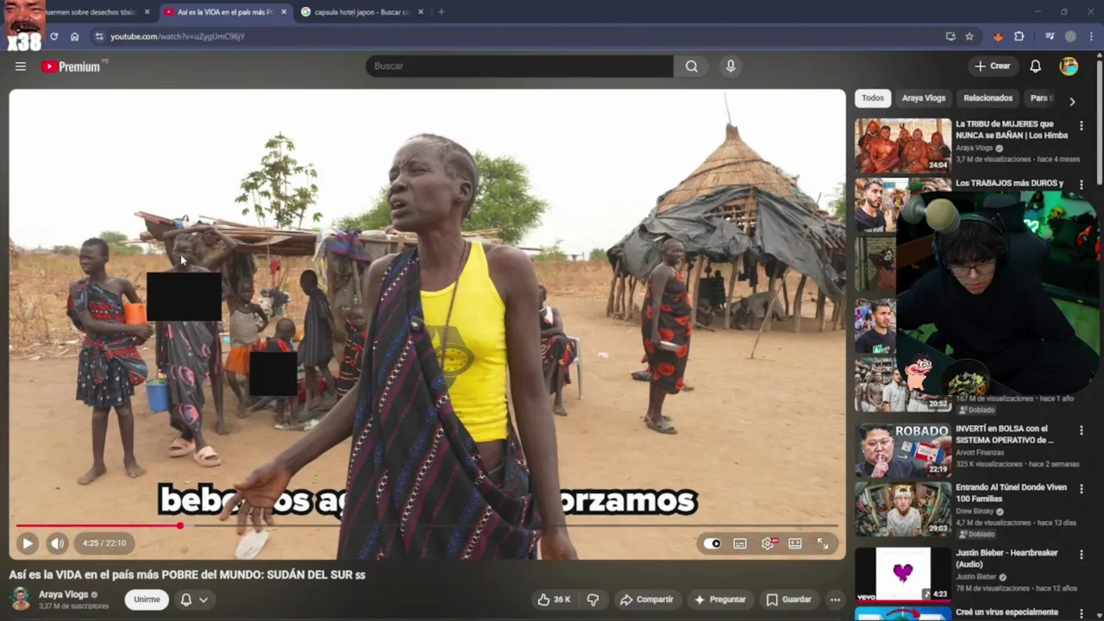1104x621 pixels.
Task: Click the install app icon in the address bar
Action: coord(950,36)
